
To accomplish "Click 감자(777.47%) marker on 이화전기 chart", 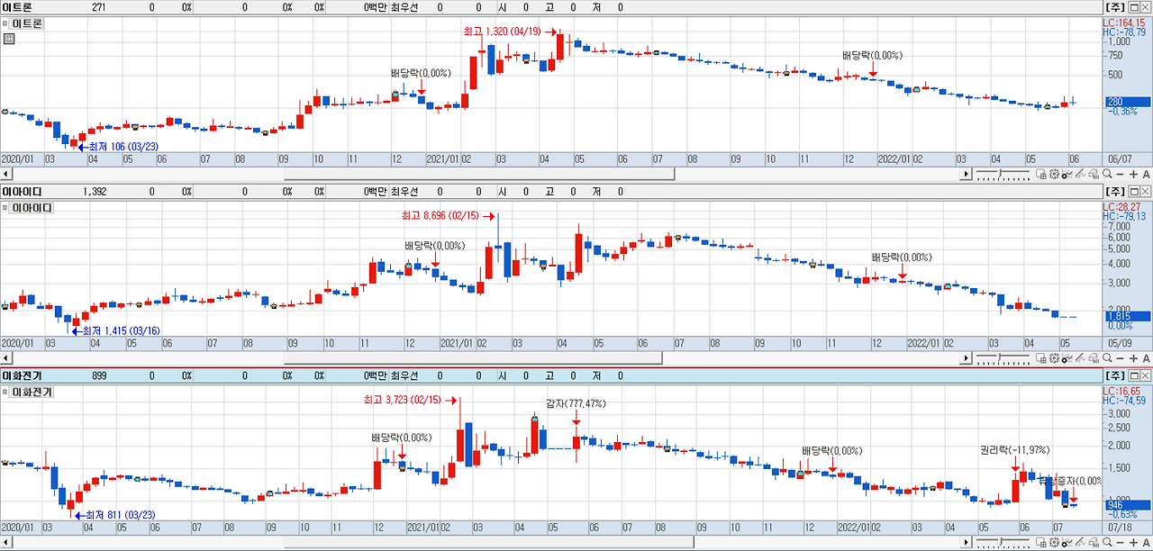I will coord(576,404).
